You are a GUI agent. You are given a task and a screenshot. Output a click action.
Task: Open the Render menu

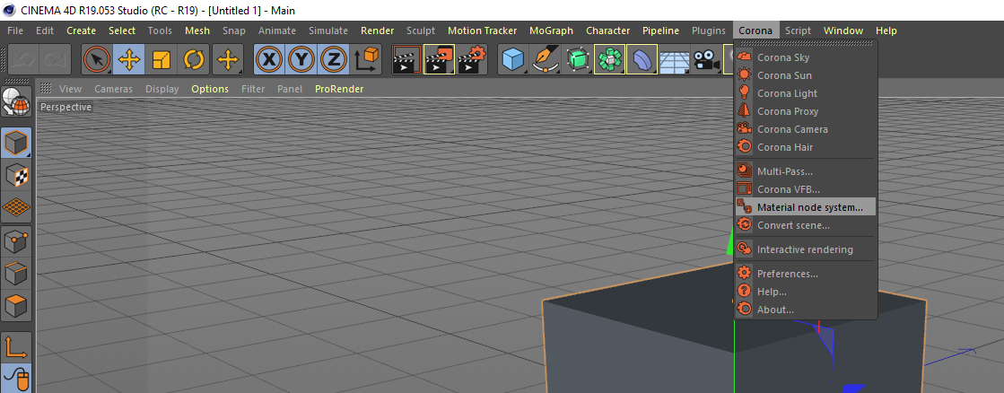tap(377, 31)
